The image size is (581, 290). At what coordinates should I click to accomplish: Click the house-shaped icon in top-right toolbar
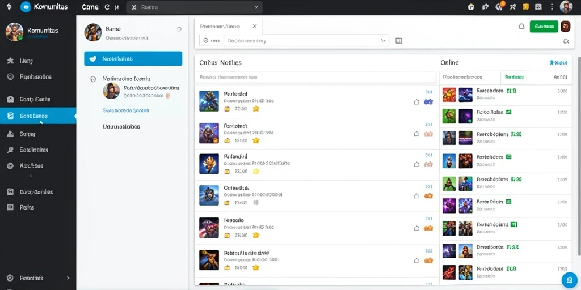tap(471, 7)
